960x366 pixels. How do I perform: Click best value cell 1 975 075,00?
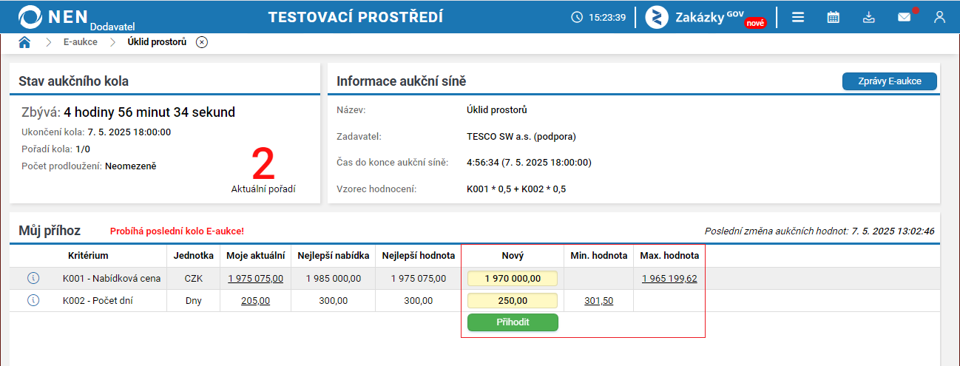[418, 279]
